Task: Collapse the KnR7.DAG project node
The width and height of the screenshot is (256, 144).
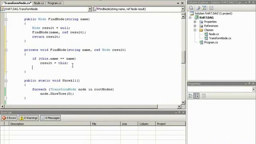Action: [190, 18]
